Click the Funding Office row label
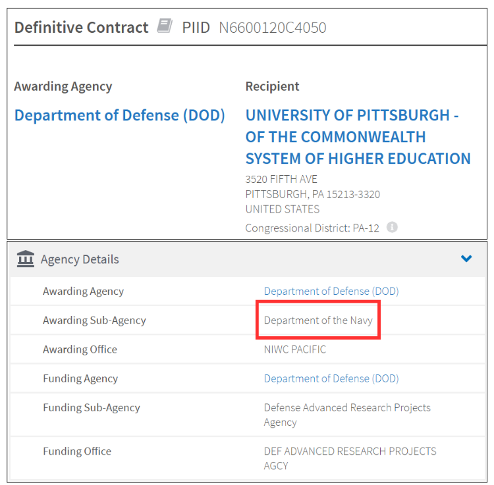Viewport: 494px width, 485px height. click(77, 451)
